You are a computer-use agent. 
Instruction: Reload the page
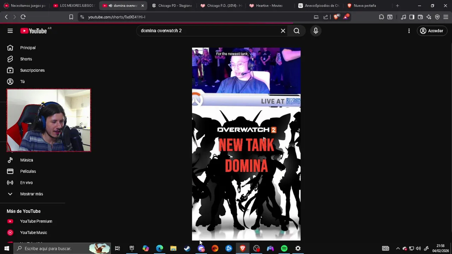click(x=23, y=17)
